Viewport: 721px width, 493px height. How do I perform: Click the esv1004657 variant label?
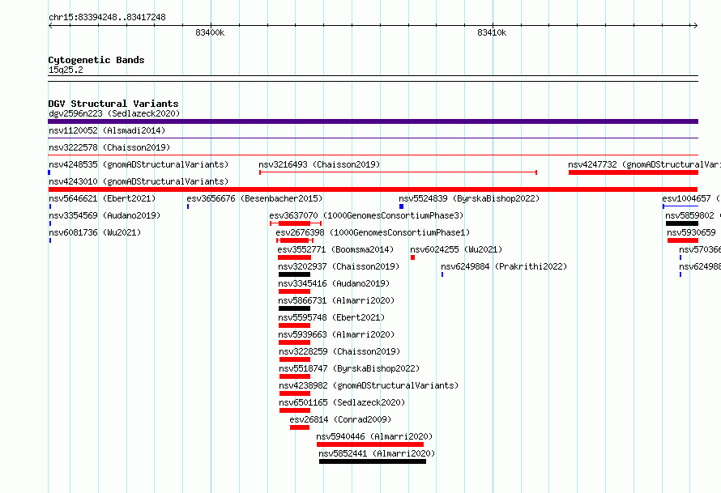691,198
